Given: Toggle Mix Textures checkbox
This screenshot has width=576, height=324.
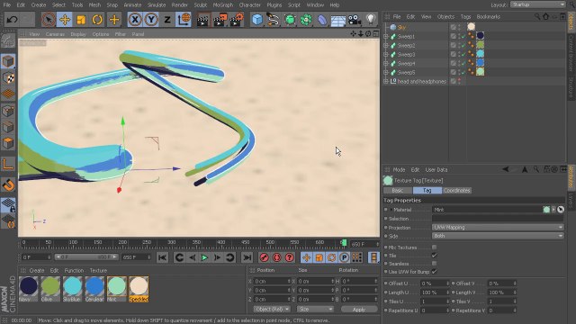Looking at the screenshot, I should pos(434,247).
